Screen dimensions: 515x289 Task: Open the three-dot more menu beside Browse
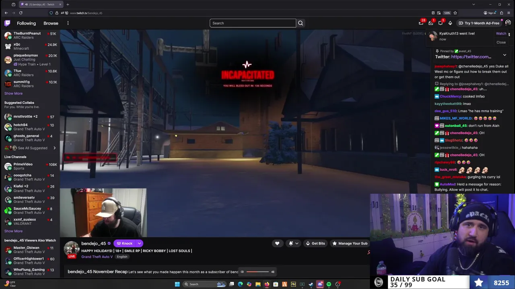(x=68, y=23)
